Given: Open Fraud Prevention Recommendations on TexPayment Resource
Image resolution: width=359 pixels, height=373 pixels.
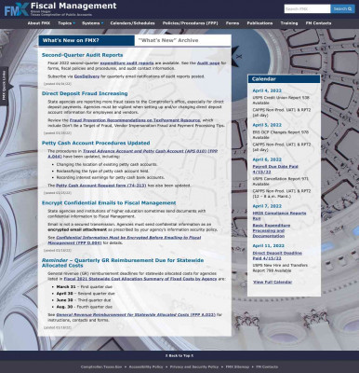Looking at the screenshot, I should pos(135,120).
